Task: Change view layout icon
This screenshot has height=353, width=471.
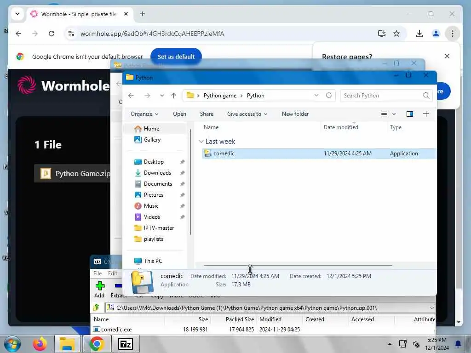Action: [384, 114]
